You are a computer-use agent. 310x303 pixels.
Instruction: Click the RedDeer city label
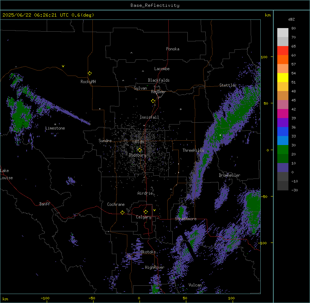coord(158,92)
